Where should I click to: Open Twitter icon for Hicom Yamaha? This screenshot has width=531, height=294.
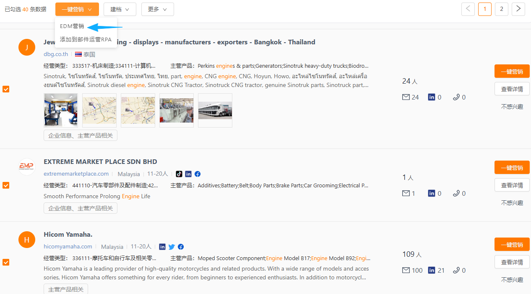(x=172, y=247)
